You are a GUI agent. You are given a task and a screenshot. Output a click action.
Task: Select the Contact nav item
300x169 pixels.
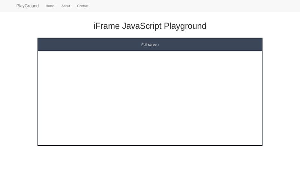82,6
